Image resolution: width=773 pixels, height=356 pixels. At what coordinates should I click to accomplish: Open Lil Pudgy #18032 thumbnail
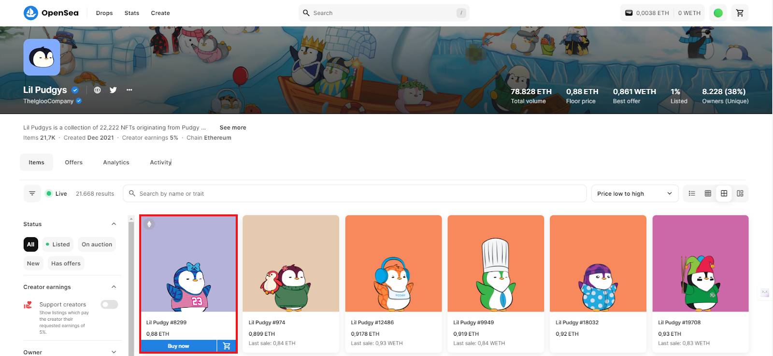(598, 263)
